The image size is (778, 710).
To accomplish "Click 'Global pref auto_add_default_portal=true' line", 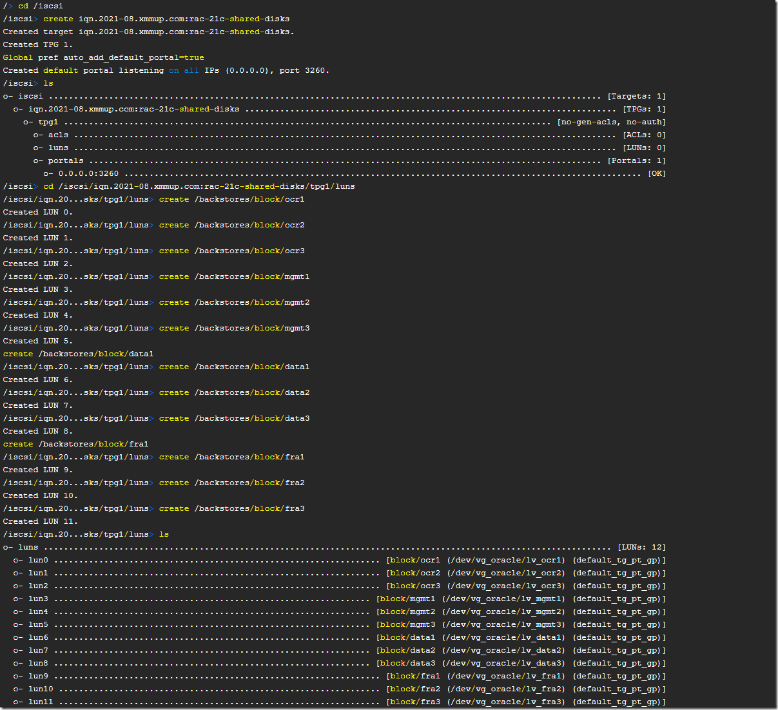I will [103, 57].
